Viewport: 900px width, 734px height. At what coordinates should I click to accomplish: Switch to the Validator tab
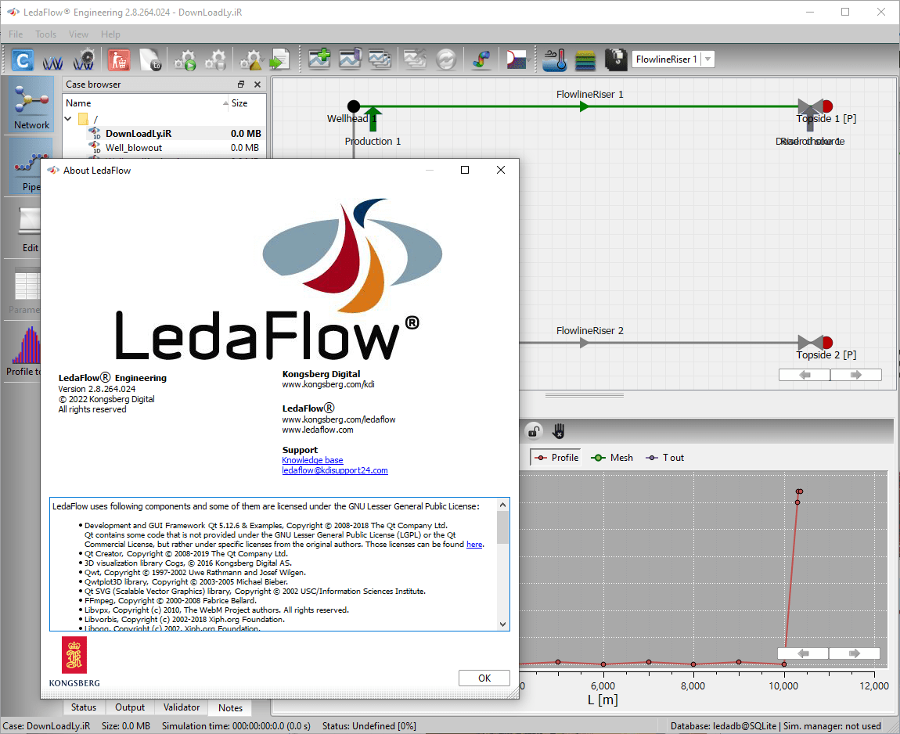181,707
